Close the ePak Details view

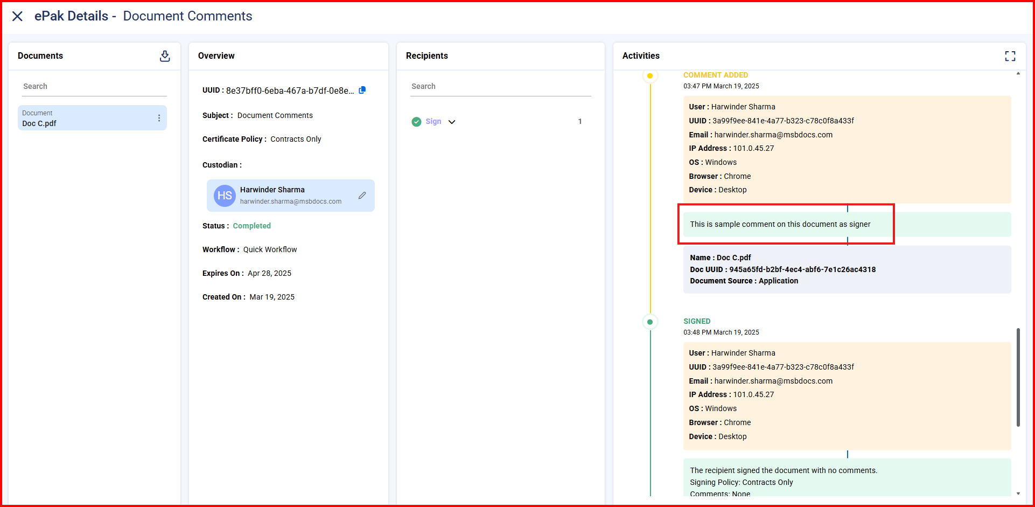[x=17, y=16]
